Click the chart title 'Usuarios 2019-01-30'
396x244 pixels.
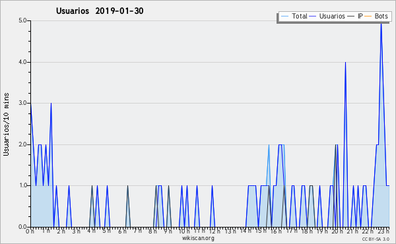[100, 11]
